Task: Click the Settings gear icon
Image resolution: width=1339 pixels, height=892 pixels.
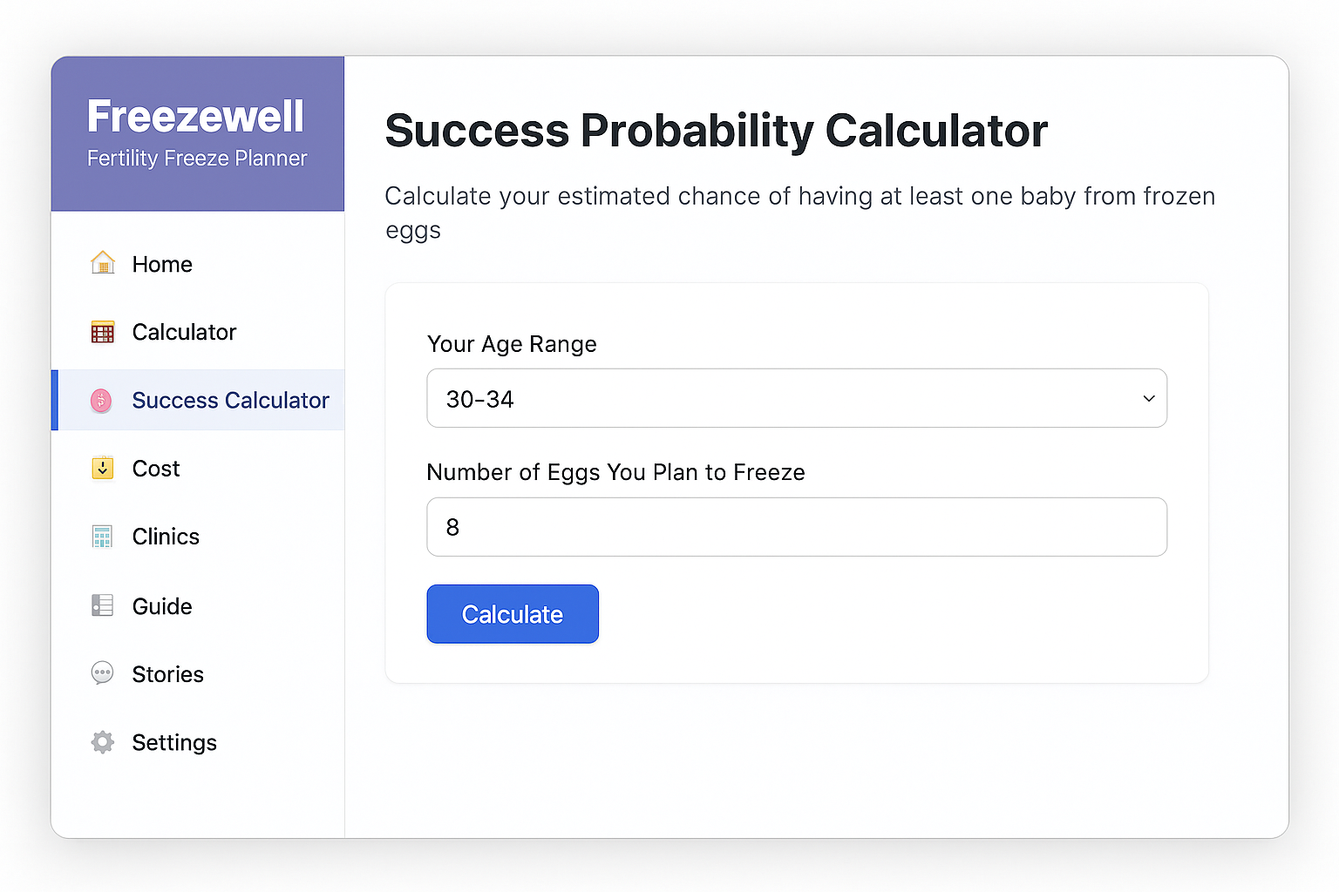Action: 102,742
